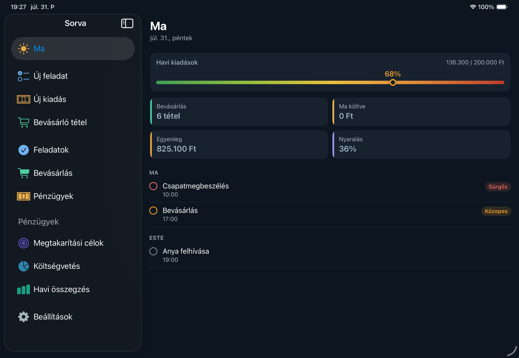The image size is (519, 358).
Task: Click the Közepes priority tag
Action: point(496,211)
